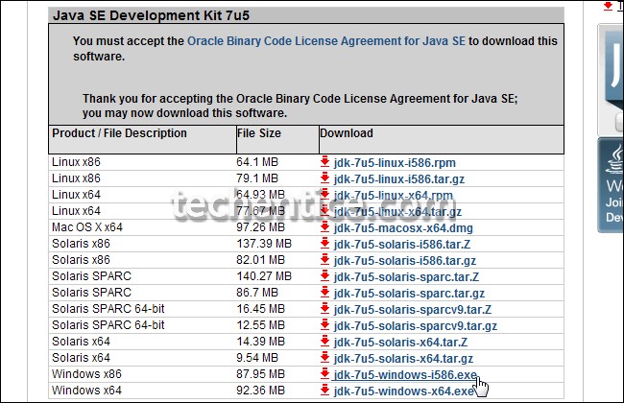Select the 97.26 MB file size cell
The width and height of the screenshot is (624, 403).
coord(277,227)
